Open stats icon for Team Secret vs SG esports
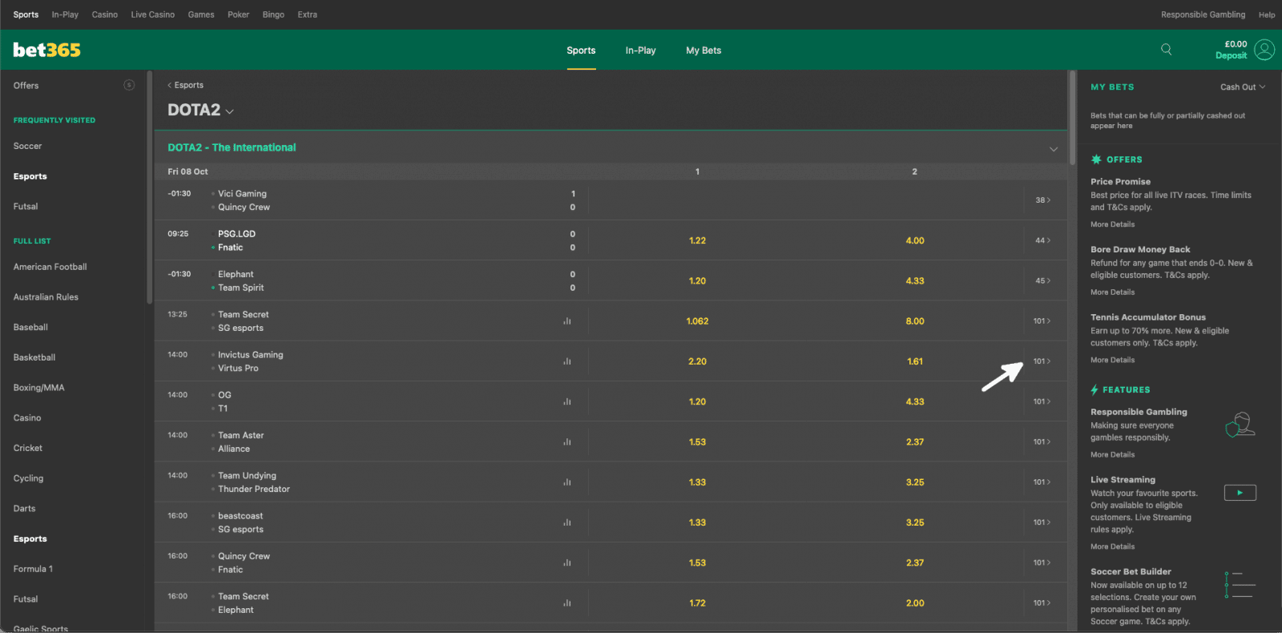This screenshot has width=1282, height=633. pyautogui.click(x=567, y=321)
